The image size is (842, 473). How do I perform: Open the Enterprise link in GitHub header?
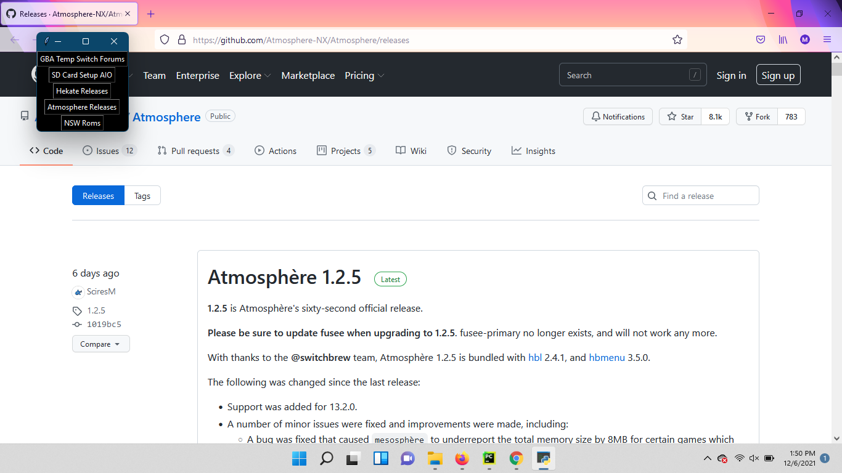[x=198, y=76]
